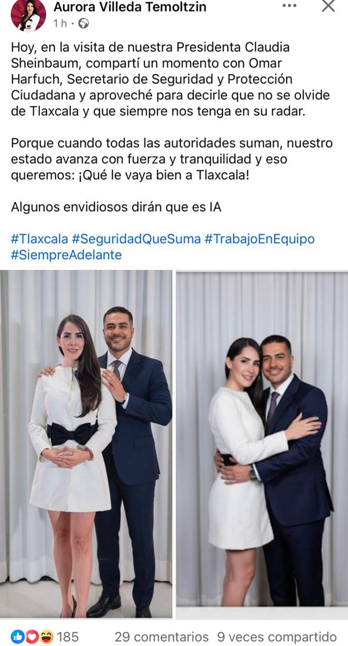Open the #SeguridadQueSuma hashtag
The width and height of the screenshot is (348, 646).
click(136, 239)
